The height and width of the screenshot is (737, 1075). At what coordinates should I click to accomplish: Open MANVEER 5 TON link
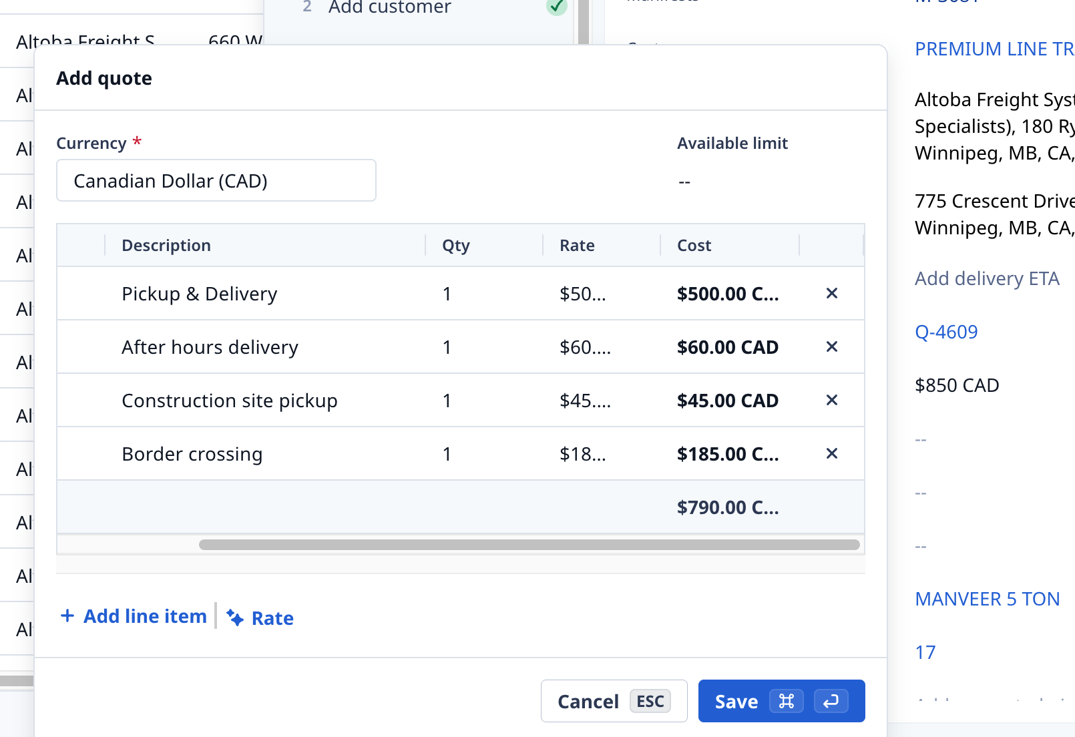coord(987,599)
